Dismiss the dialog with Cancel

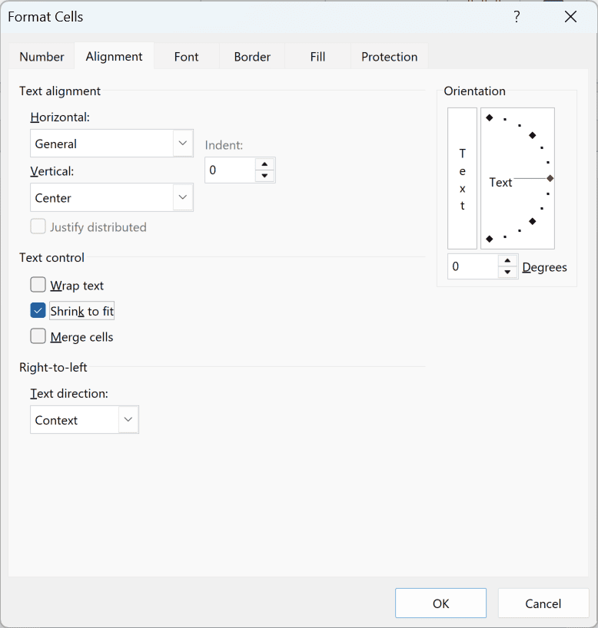[543, 603]
